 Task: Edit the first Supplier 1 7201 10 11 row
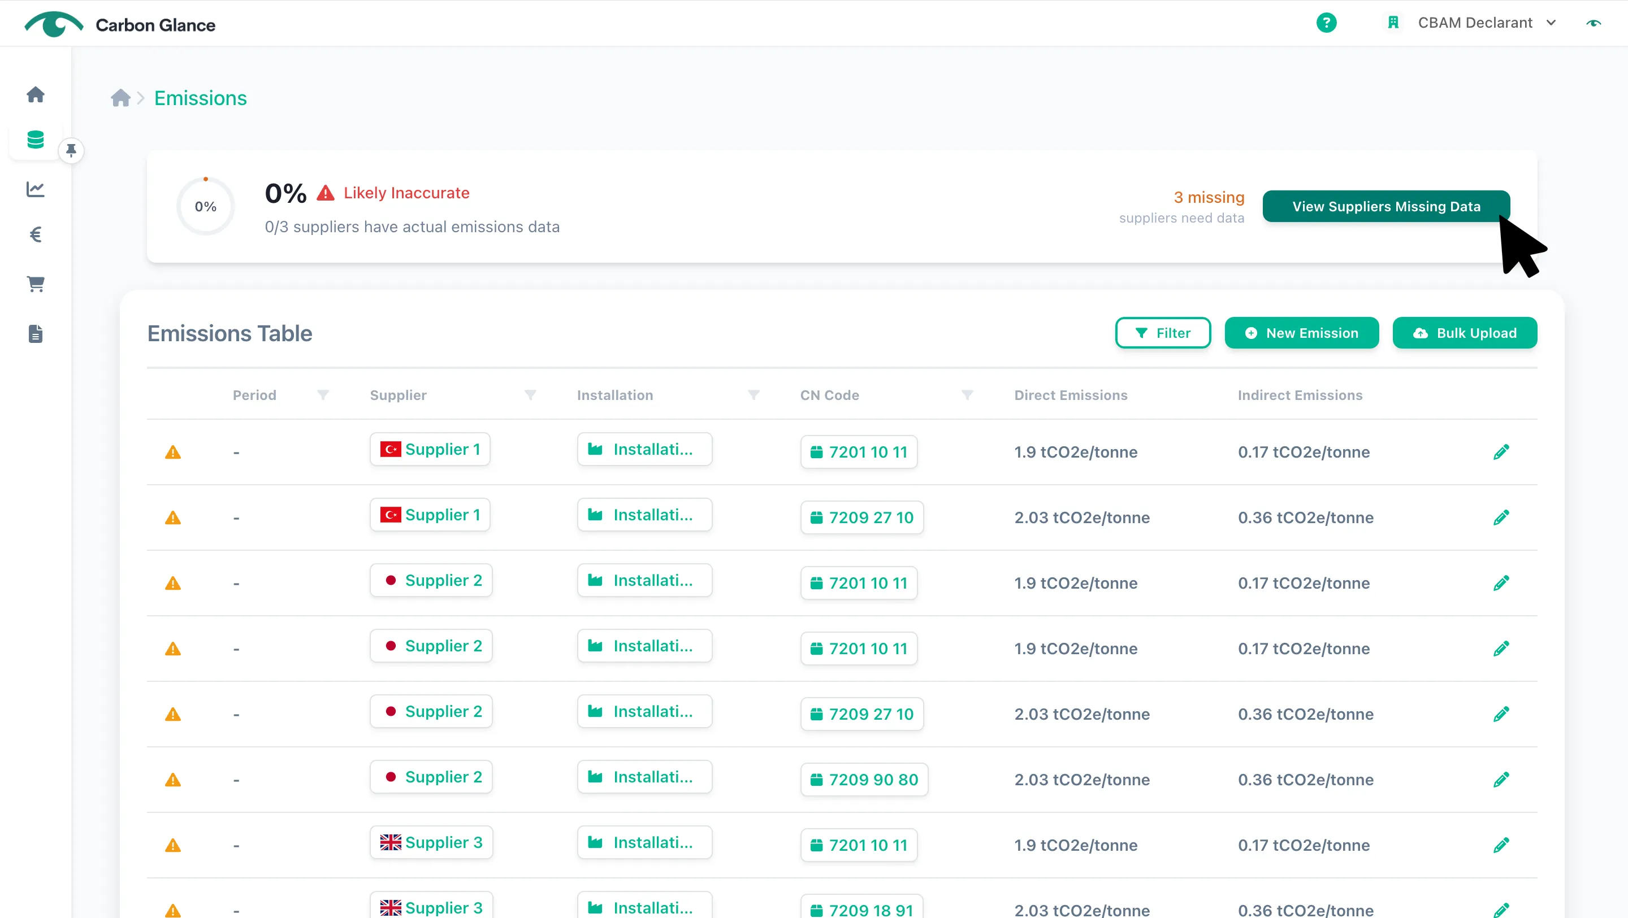1501,452
